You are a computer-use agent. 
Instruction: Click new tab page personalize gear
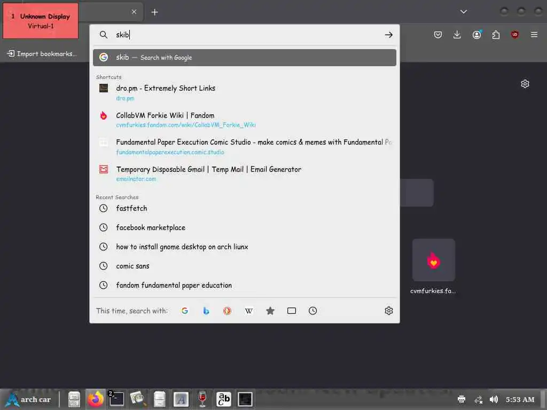(525, 84)
